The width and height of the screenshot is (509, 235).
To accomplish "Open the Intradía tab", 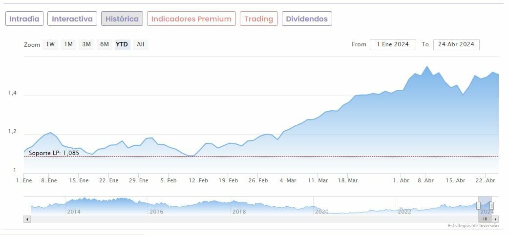I will (x=24, y=19).
